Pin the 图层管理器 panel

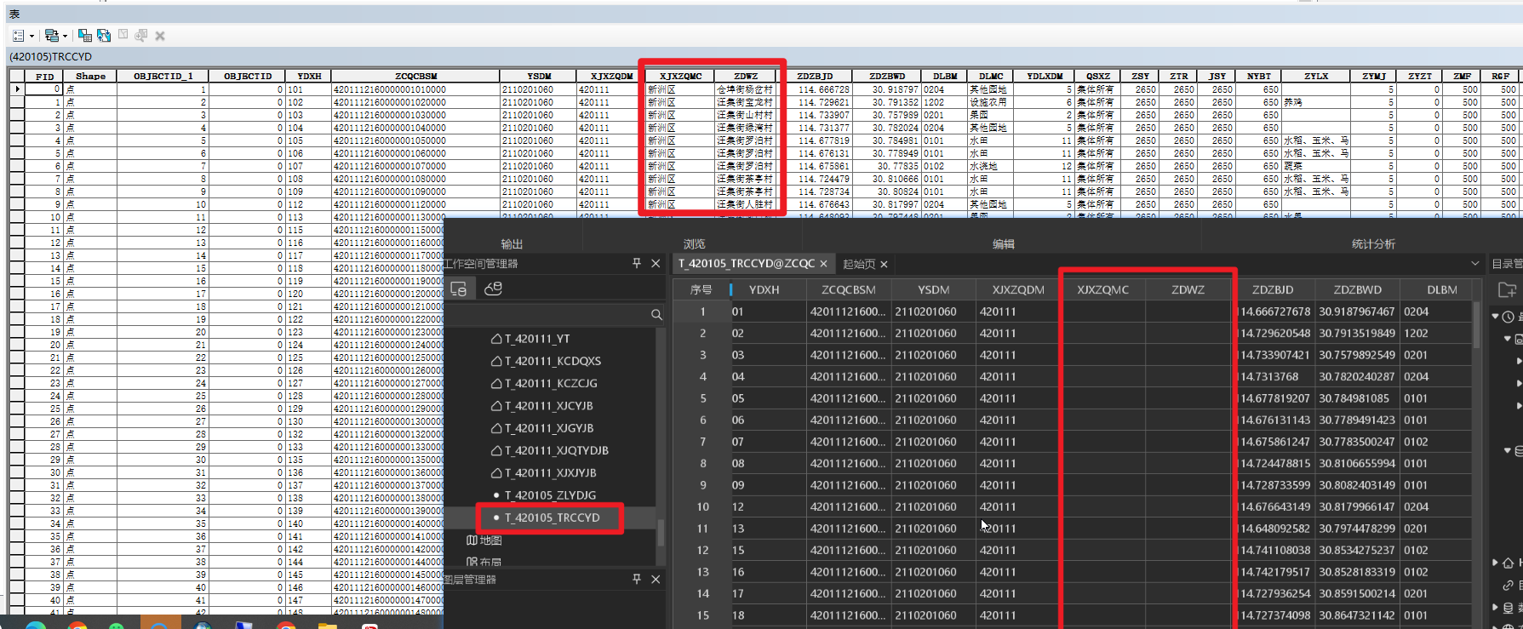[637, 579]
